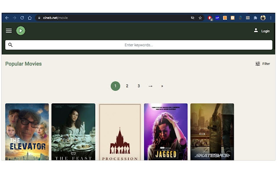277x173 pixels.
Task: Click the gray keyboard extension icon
Action: (x=248, y=18)
